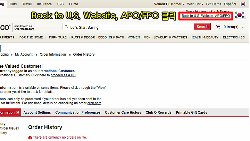
Task: Click Order History breadcrumb text
Action: tap(84, 55)
